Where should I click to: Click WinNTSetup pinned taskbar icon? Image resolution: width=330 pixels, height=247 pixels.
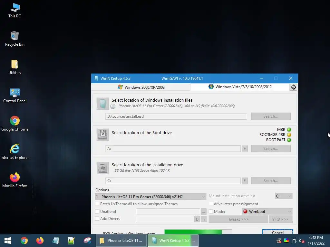pyautogui.click(x=55, y=241)
